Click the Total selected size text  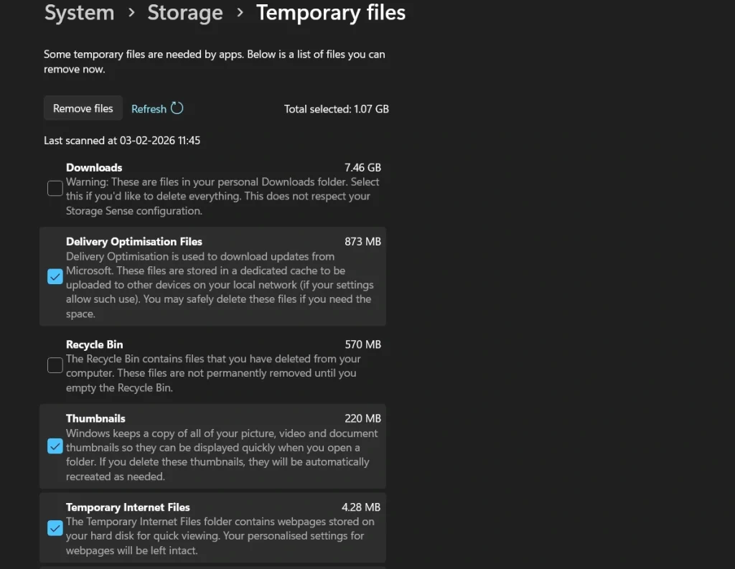tap(336, 109)
